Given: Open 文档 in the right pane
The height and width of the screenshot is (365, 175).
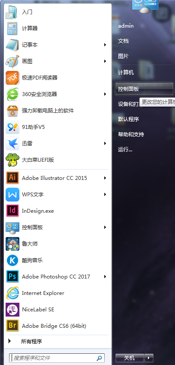Looking at the screenshot, I should pyautogui.click(x=123, y=41).
